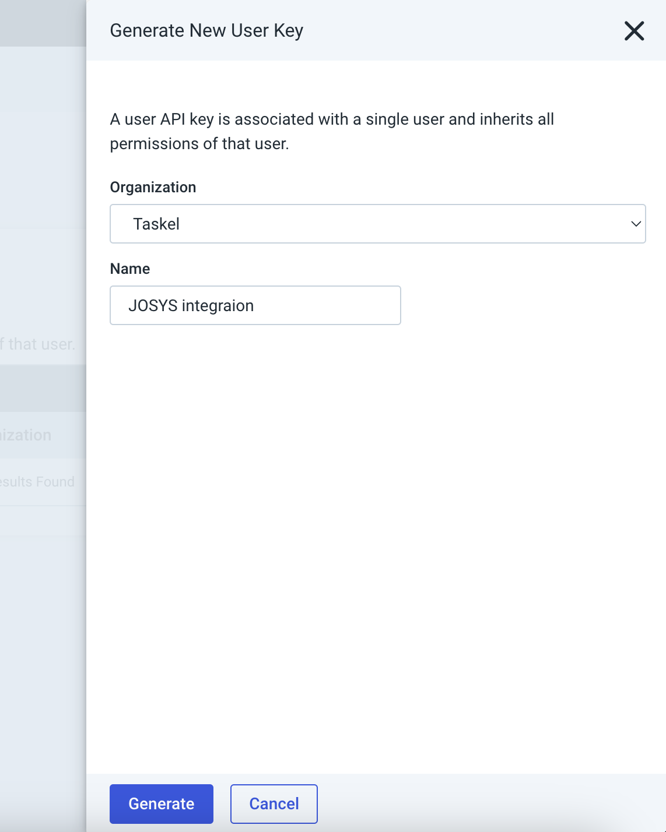This screenshot has height=832, width=666.
Task: Close the Generate New User Key panel
Action: [634, 31]
